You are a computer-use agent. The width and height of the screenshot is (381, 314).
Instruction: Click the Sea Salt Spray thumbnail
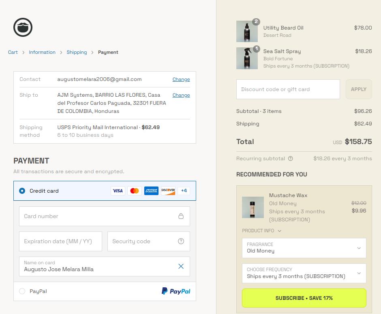pos(247,58)
